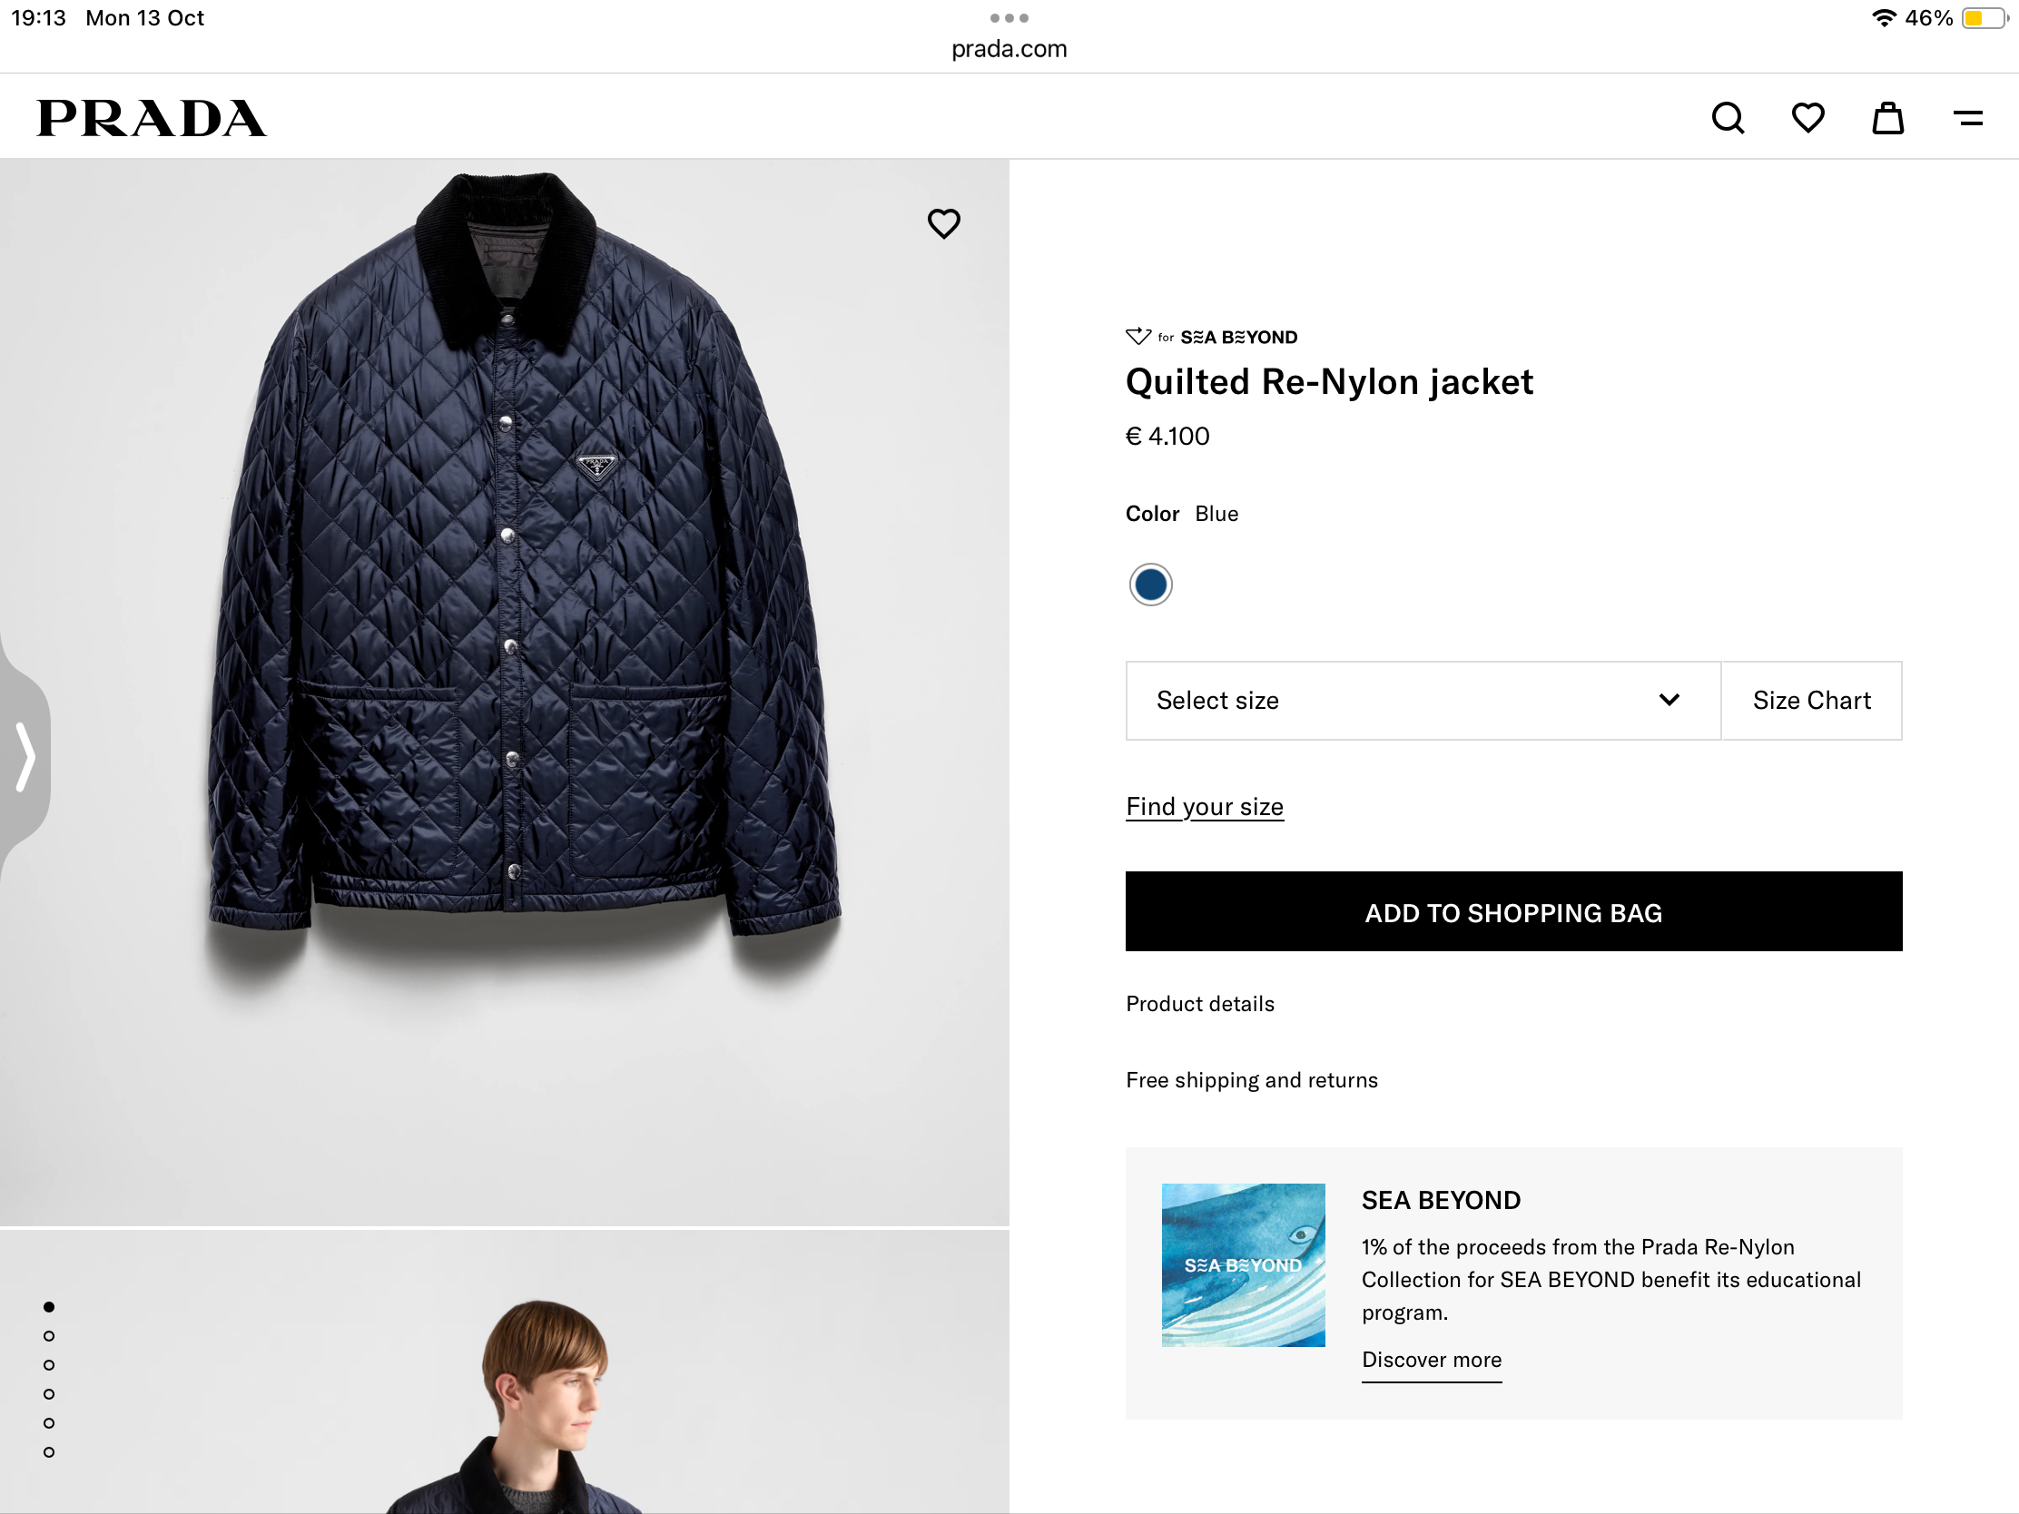Select the Blue color swatch
The image size is (2019, 1514).
point(1150,584)
